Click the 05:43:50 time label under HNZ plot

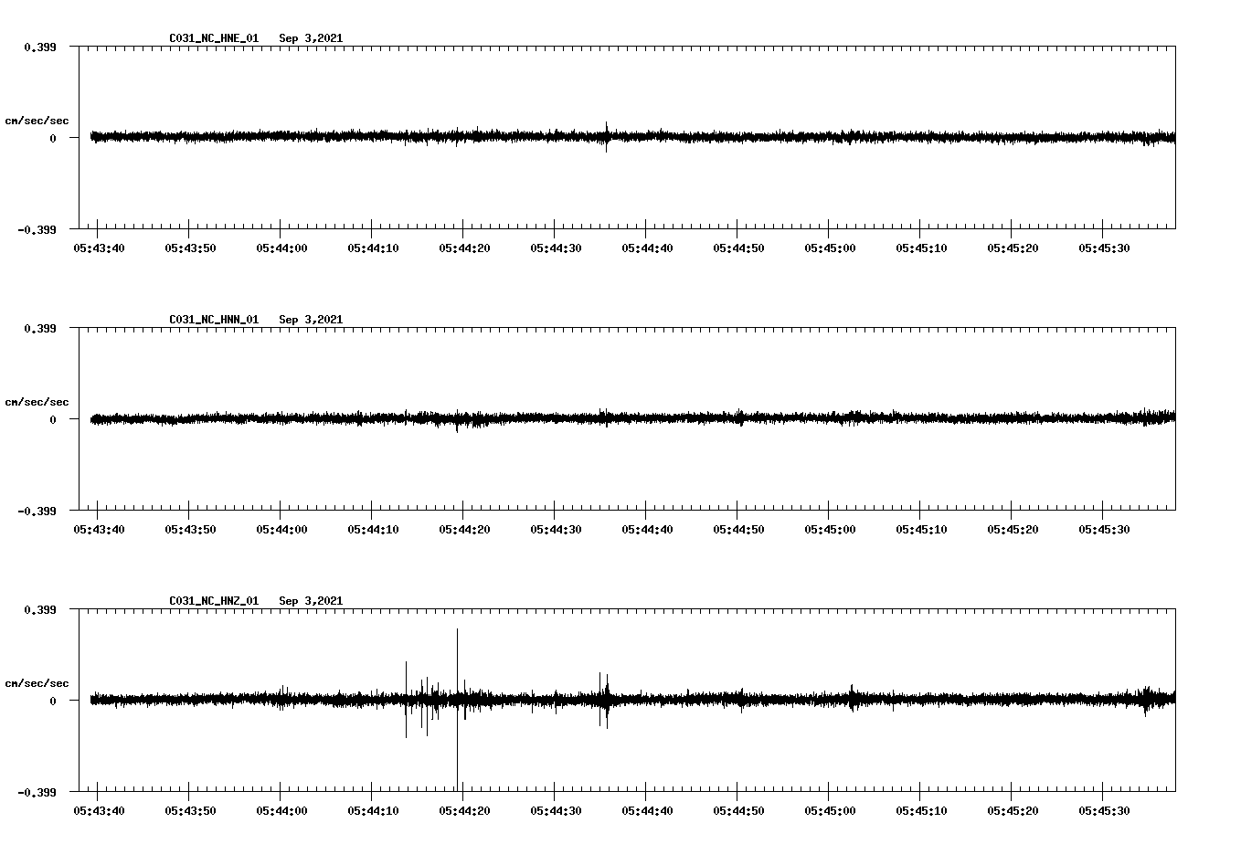coord(190,811)
